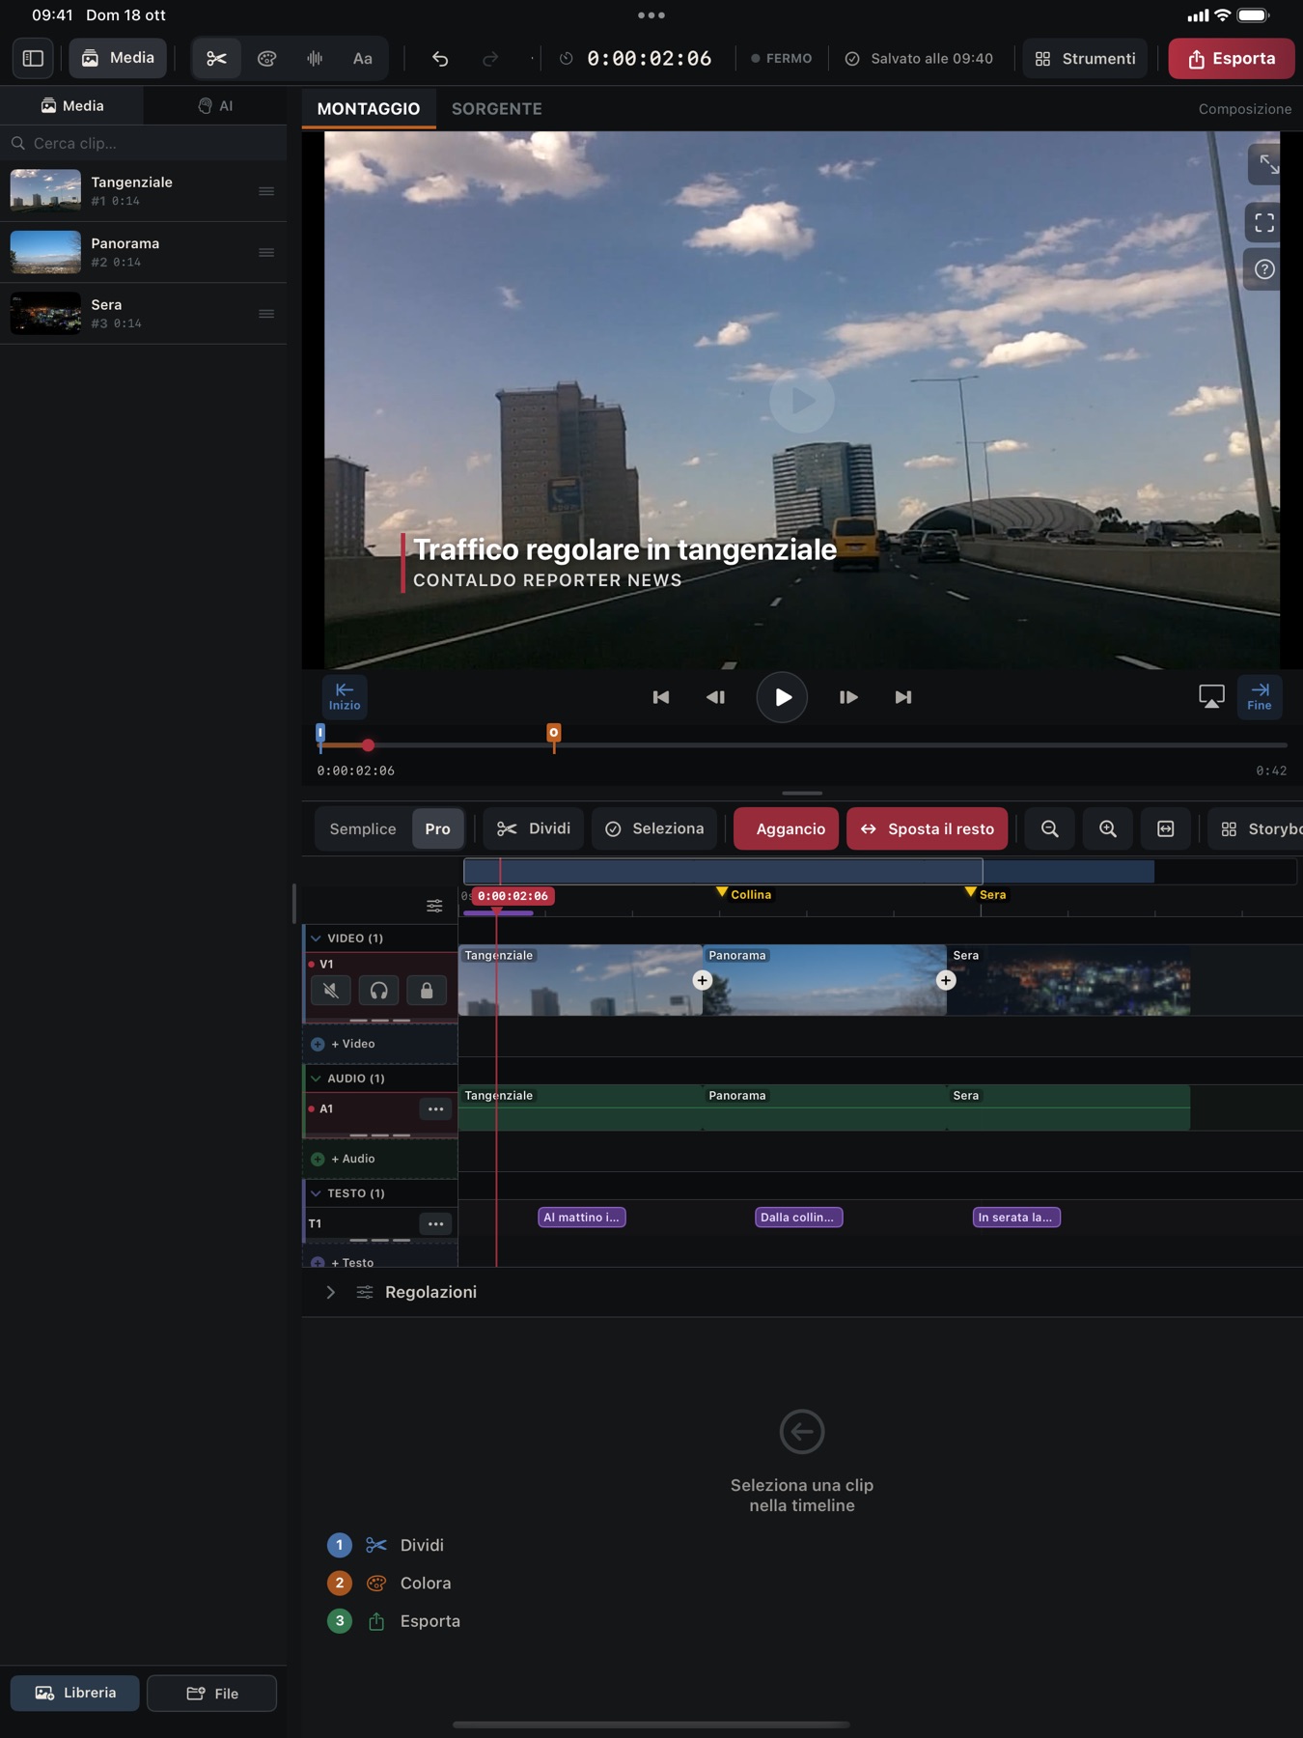Lock the V1 track
The width and height of the screenshot is (1303, 1738).
click(427, 991)
